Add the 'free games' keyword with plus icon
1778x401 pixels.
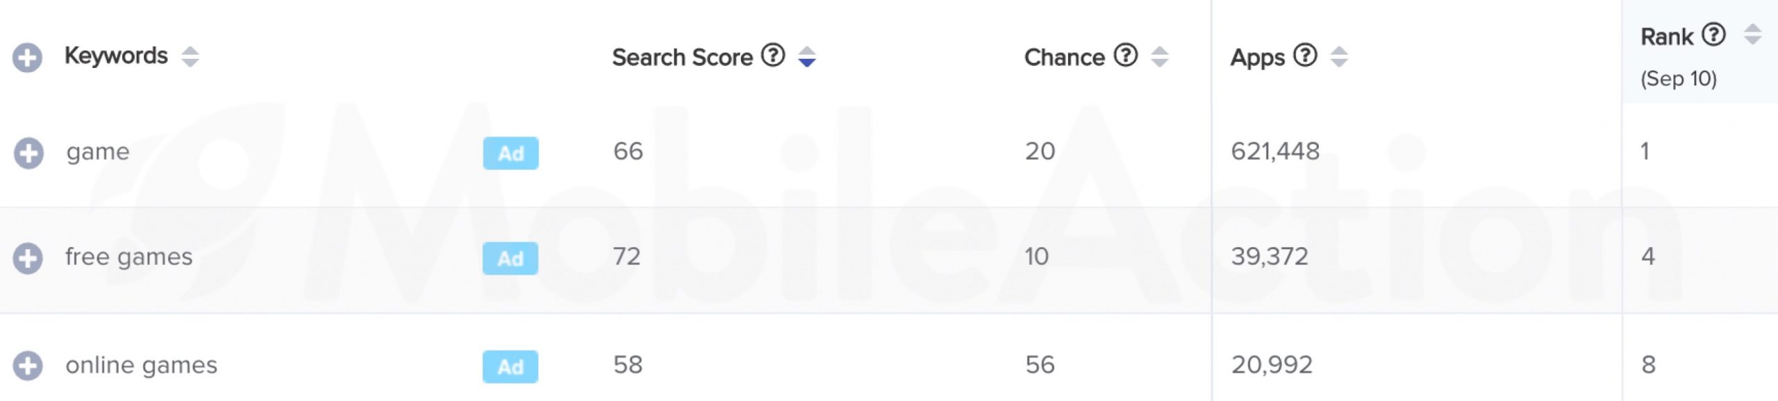28,258
